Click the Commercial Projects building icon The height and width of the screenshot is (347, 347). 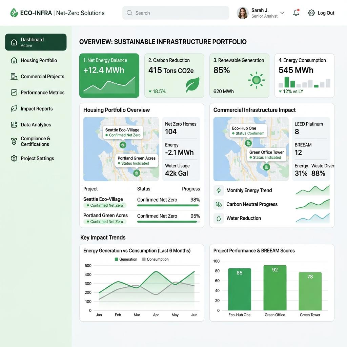[x=14, y=76]
